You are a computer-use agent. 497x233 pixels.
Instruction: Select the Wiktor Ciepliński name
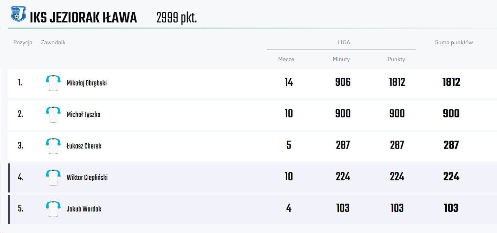click(x=87, y=177)
